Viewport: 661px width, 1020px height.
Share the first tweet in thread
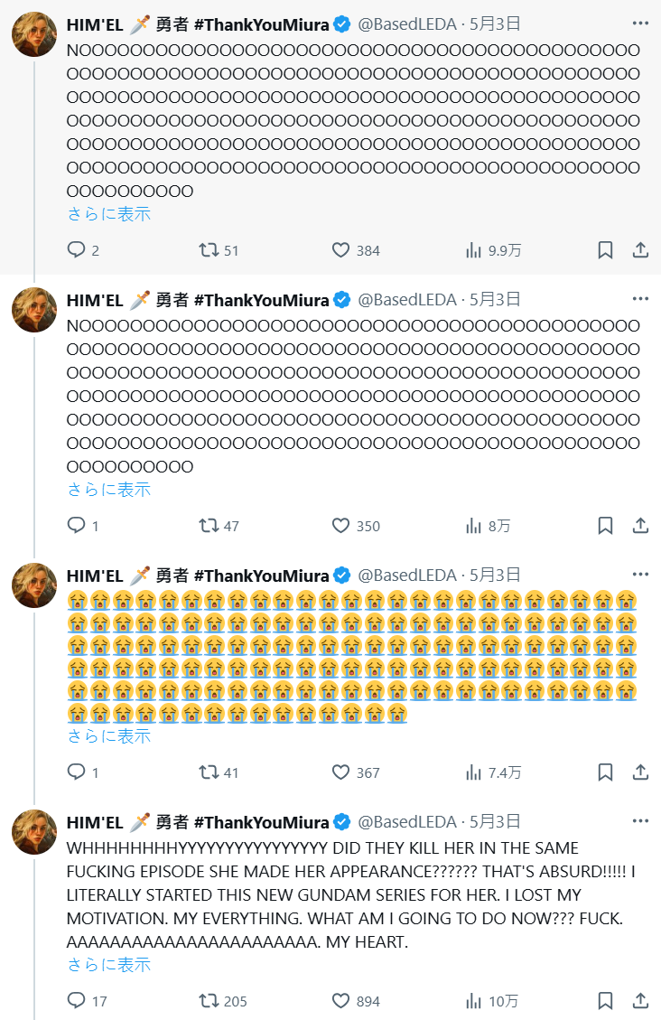(x=640, y=250)
